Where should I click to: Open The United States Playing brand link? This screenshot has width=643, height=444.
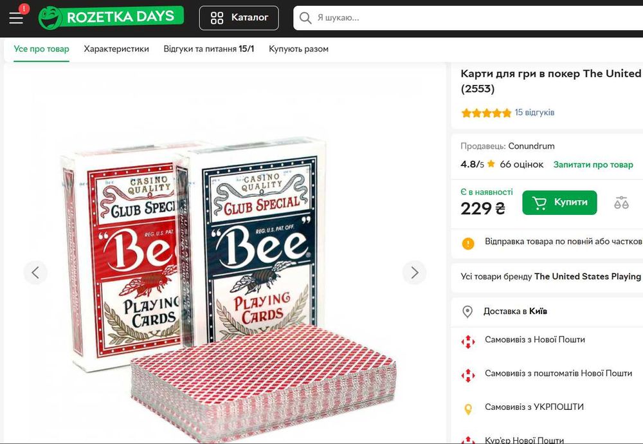588,277
